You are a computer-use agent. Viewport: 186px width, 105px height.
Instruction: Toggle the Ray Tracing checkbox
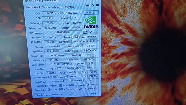tap(60, 89)
